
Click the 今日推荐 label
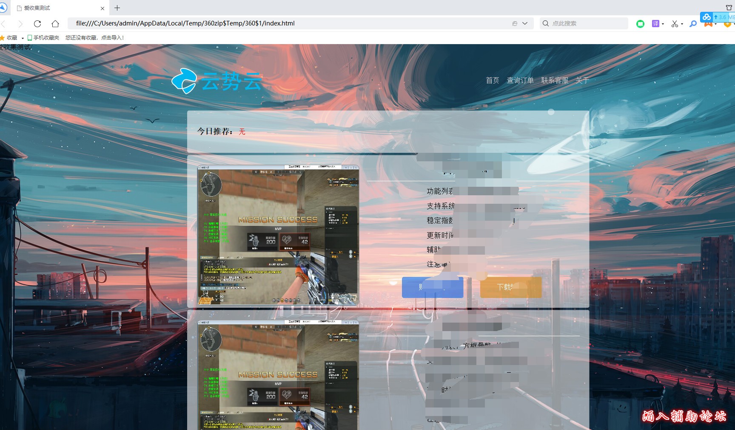coord(215,132)
